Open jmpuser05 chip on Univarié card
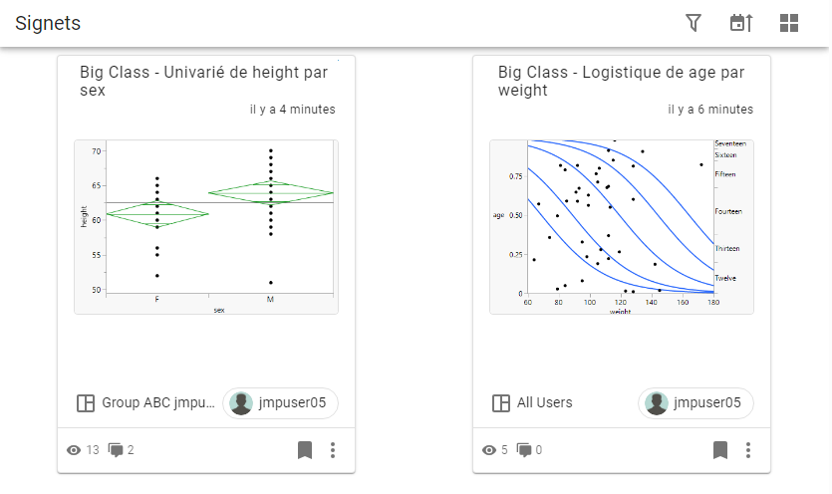832x494 pixels. coord(280,403)
